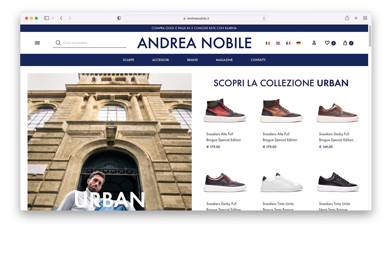The width and height of the screenshot is (392, 261).
Task: Open the wishlist heart icon
Action: click(x=327, y=43)
